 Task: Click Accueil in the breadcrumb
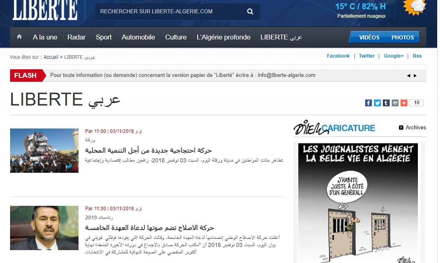[x=51, y=57]
